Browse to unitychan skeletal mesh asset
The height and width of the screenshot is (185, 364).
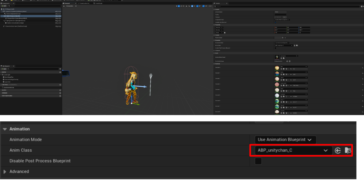coord(284,58)
